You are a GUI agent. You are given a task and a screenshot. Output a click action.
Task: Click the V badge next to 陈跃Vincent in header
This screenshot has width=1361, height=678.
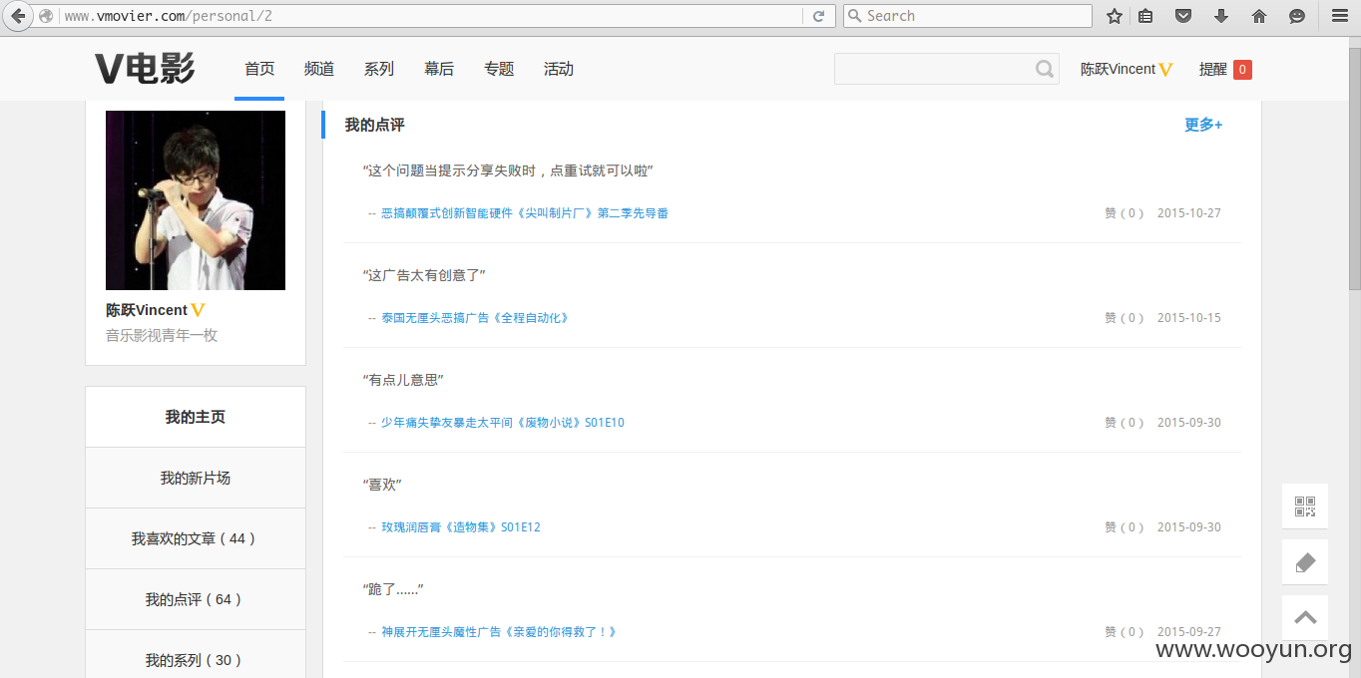(x=1165, y=70)
